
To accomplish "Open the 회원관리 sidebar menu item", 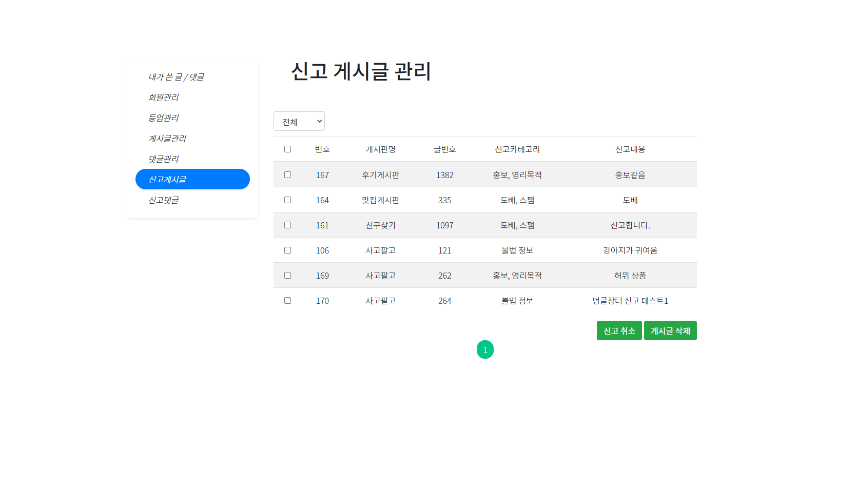I will click(x=163, y=98).
